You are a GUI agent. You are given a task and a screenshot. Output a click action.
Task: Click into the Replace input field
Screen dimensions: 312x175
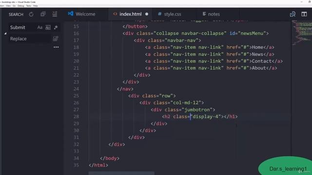click(29, 39)
